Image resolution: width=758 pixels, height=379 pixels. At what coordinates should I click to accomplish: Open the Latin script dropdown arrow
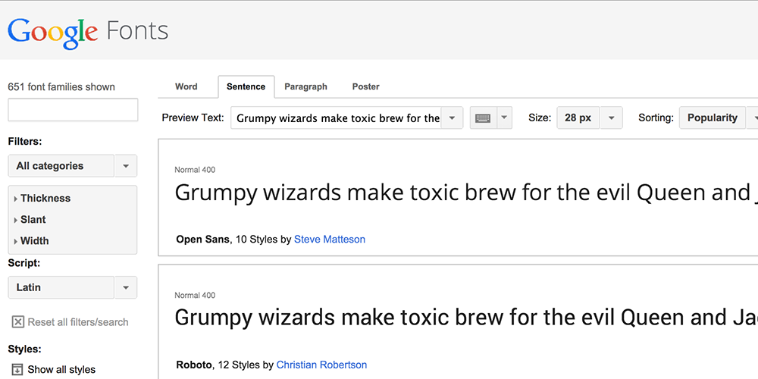(x=126, y=287)
